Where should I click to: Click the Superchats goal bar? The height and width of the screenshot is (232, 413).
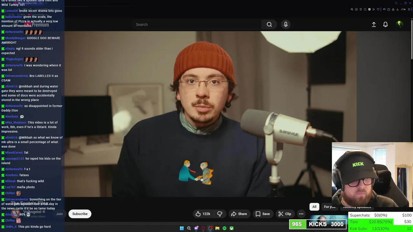[x=381, y=215]
